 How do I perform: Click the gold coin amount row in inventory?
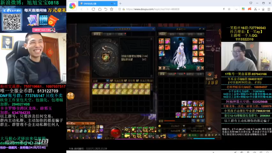coord(170,126)
